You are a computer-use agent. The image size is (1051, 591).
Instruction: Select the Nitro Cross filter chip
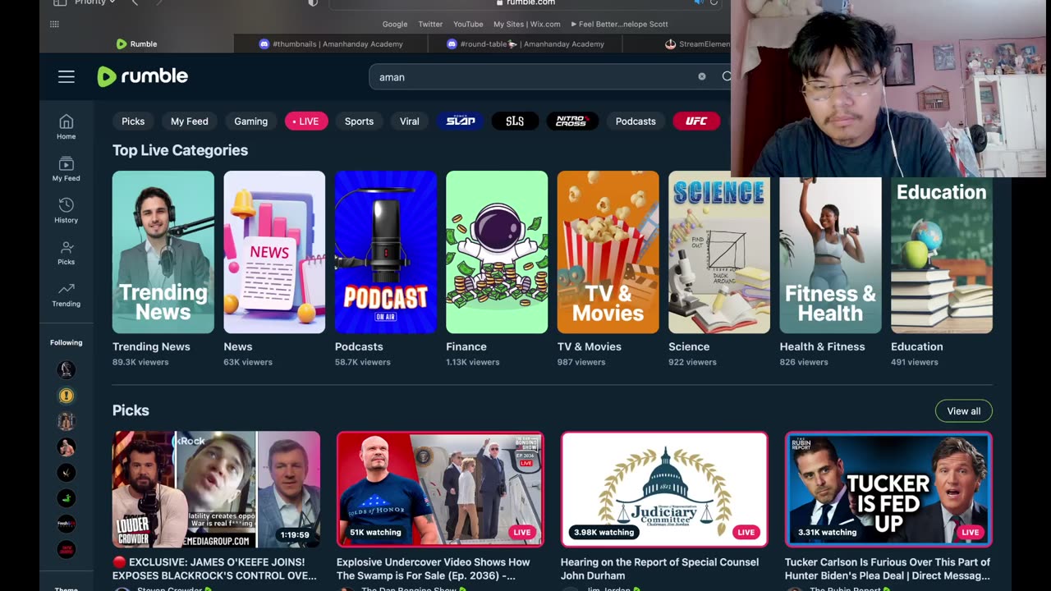(571, 121)
